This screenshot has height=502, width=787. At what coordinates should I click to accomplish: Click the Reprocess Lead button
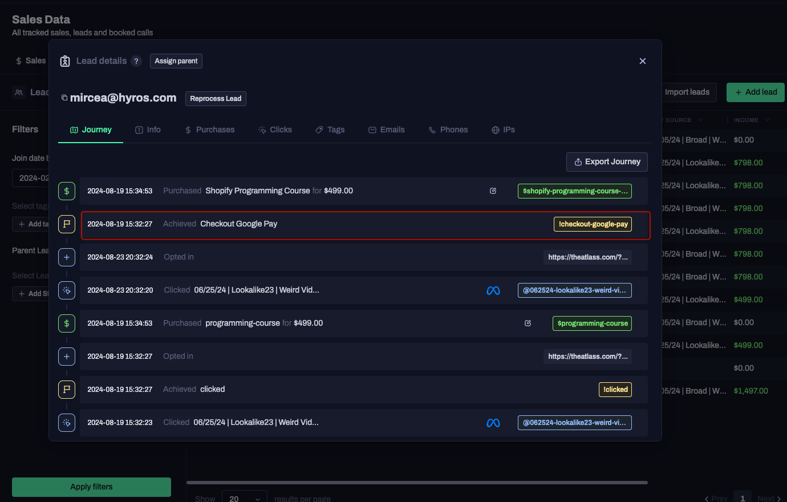(x=216, y=99)
